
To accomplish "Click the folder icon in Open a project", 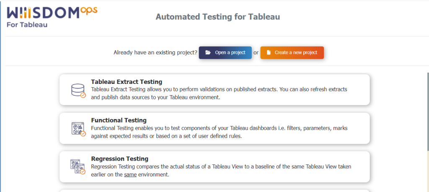I will (x=208, y=53).
